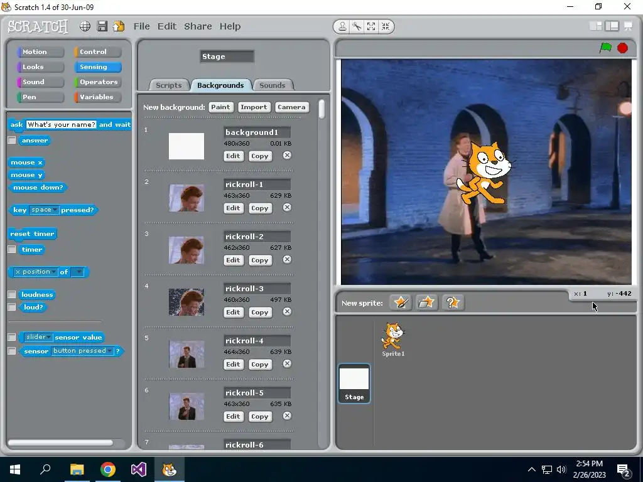This screenshot has width=643, height=482.
Task: Click the green flag to start
Action: click(605, 48)
